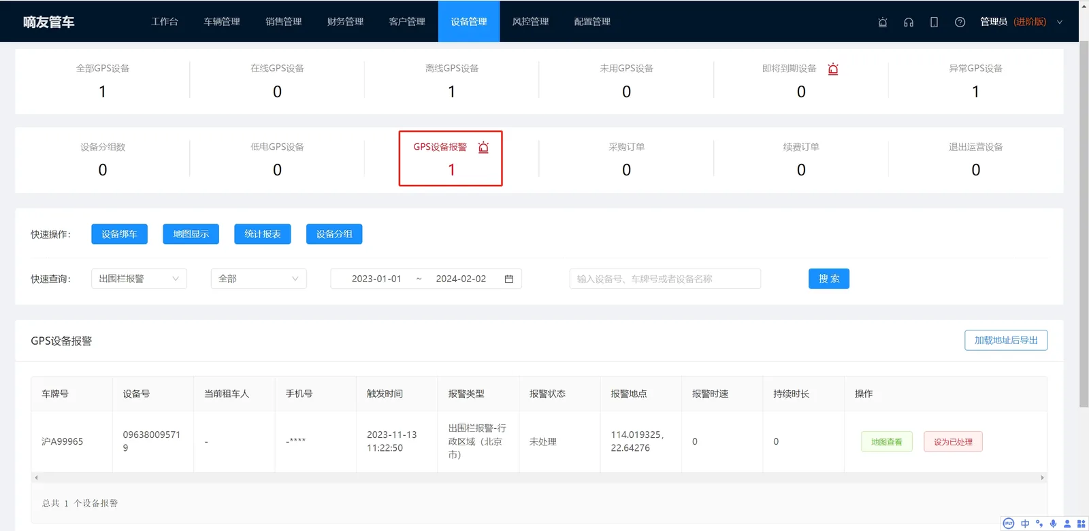Open the 销售管理 menu
Viewport: 1089px width, 531px height.
point(284,22)
